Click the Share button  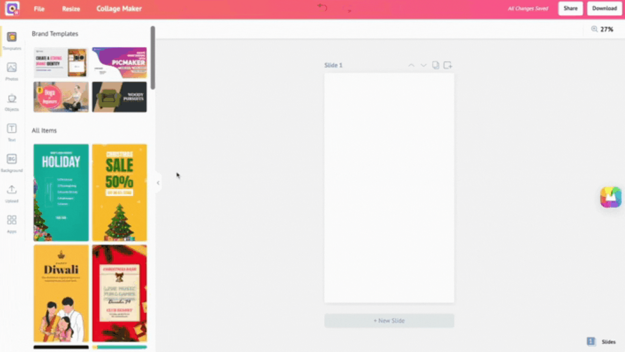(571, 8)
